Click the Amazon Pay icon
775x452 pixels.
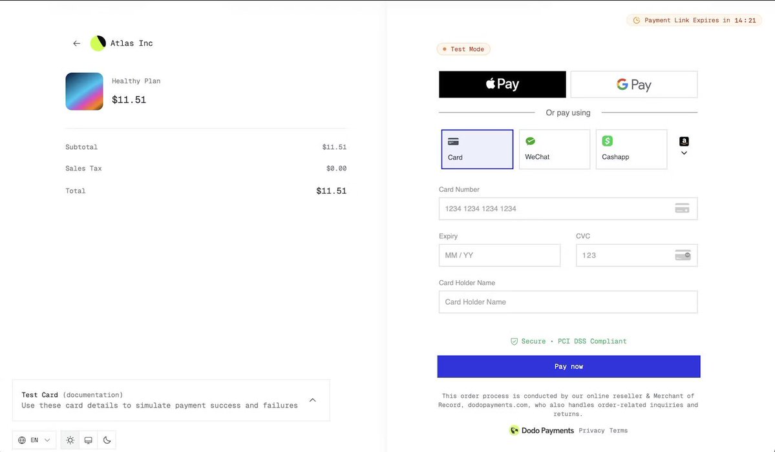click(x=684, y=141)
